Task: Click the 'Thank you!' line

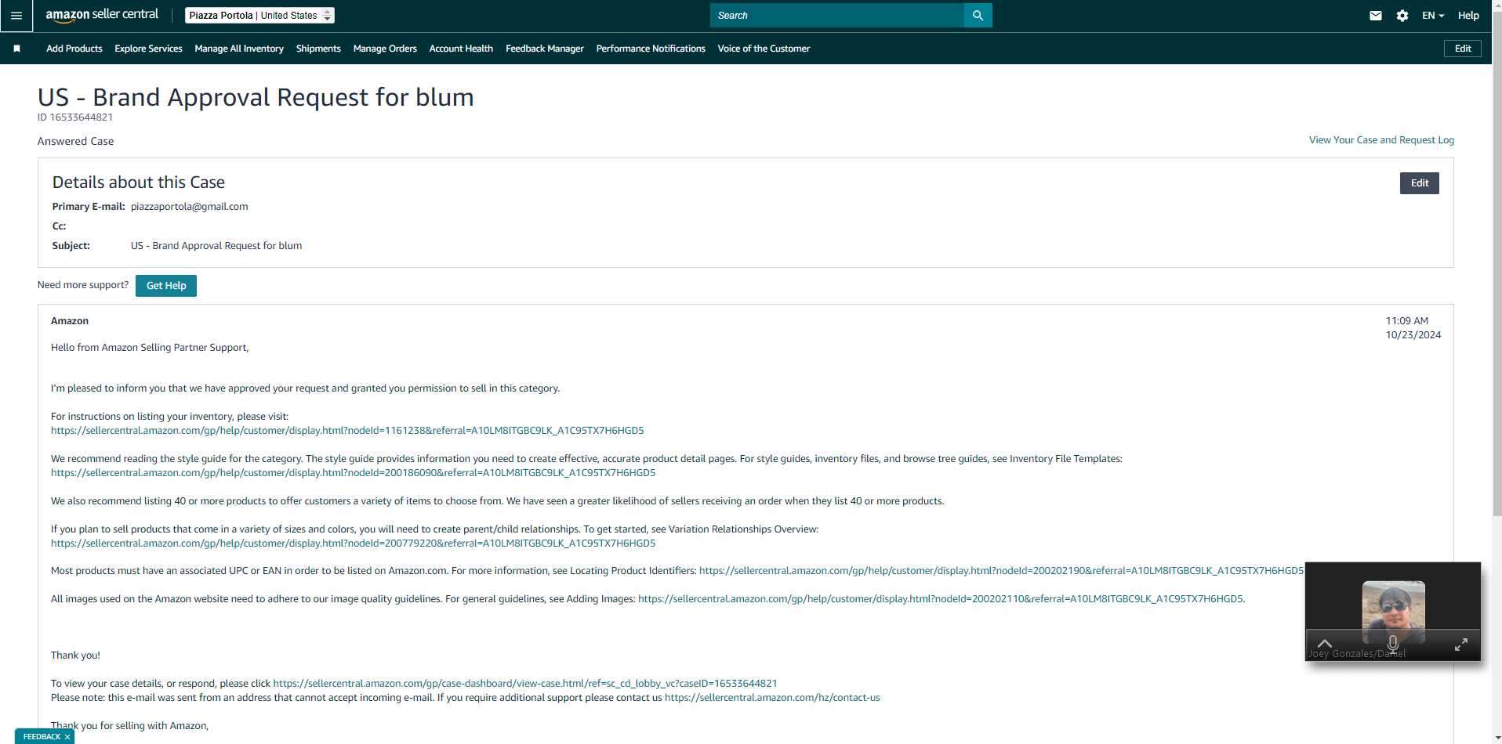Action: (x=75, y=656)
